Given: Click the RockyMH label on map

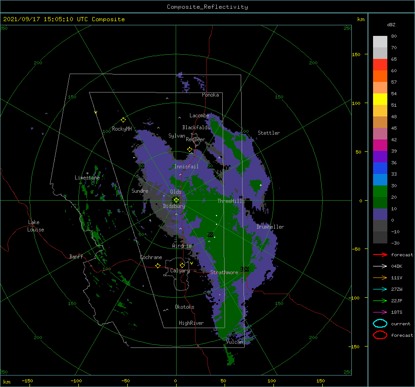Looking at the screenshot, I should pyautogui.click(x=122, y=129).
